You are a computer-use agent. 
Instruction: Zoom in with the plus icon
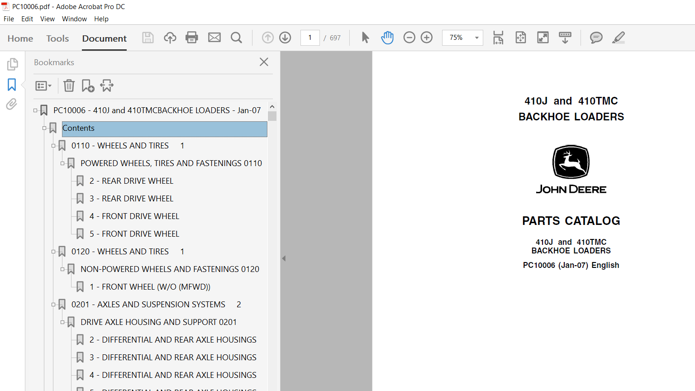[427, 38]
